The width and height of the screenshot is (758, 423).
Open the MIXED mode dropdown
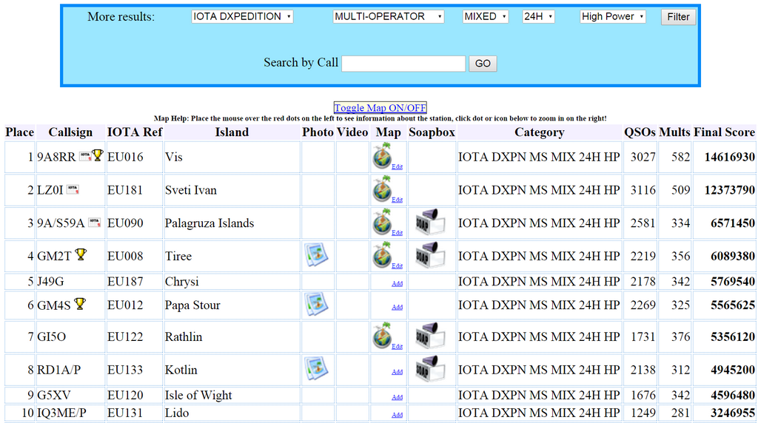(x=486, y=16)
